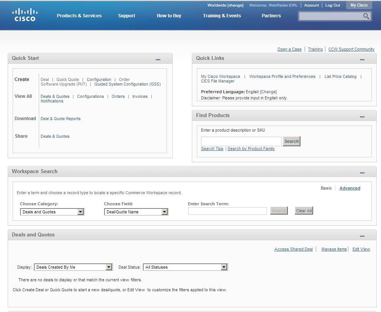Click the Enter Search Term field
The height and width of the screenshot is (312, 381).
pos(228,211)
